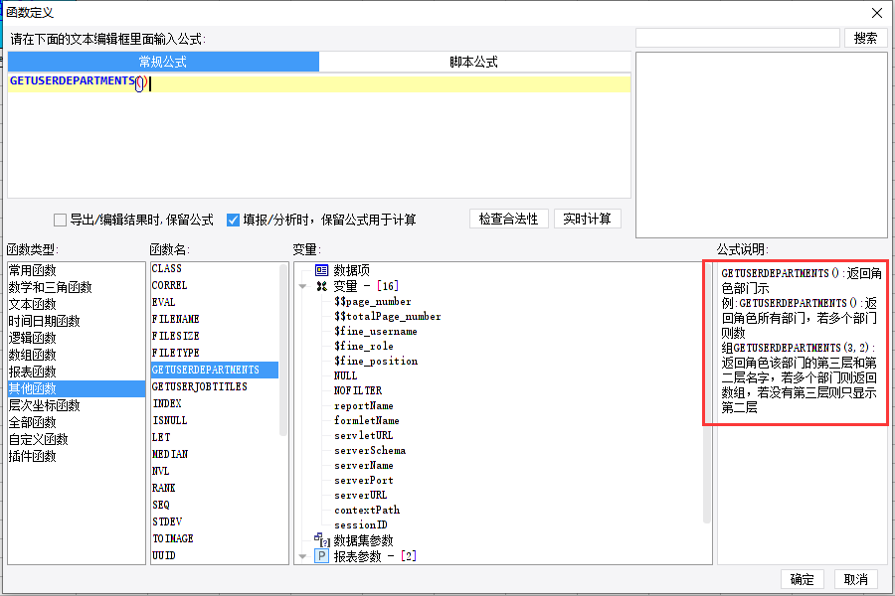Switch to the 常规公式 tab

click(163, 62)
